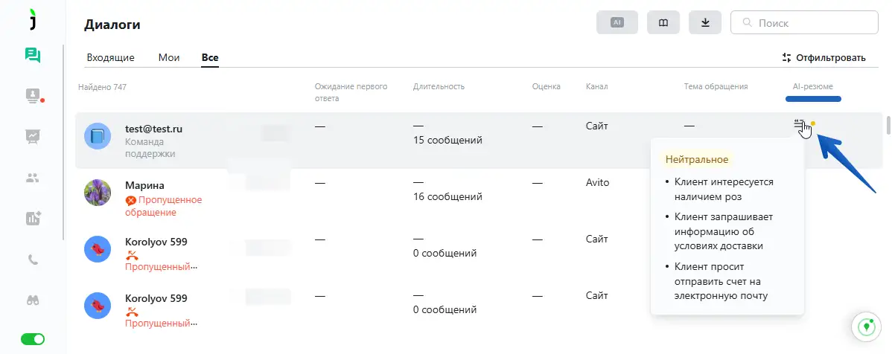Screen dimensions: 892x354
Task: Open the dialogs chat icon in sidebar
Action: click(32, 55)
